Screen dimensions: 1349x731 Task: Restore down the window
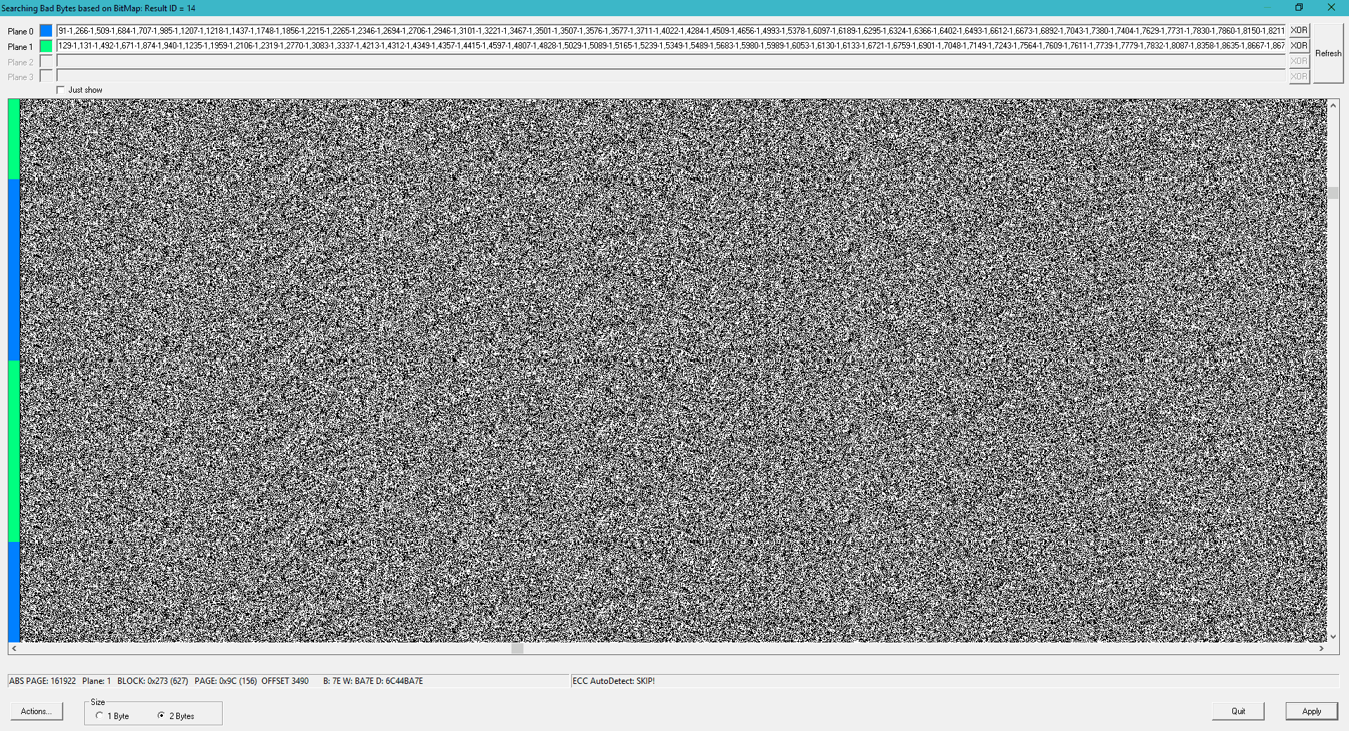(x=1299, y=8)
